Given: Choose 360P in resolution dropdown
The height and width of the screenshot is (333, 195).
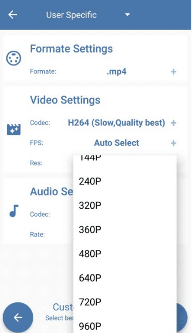Looking at the screenshot, I should tap(125, 229).
